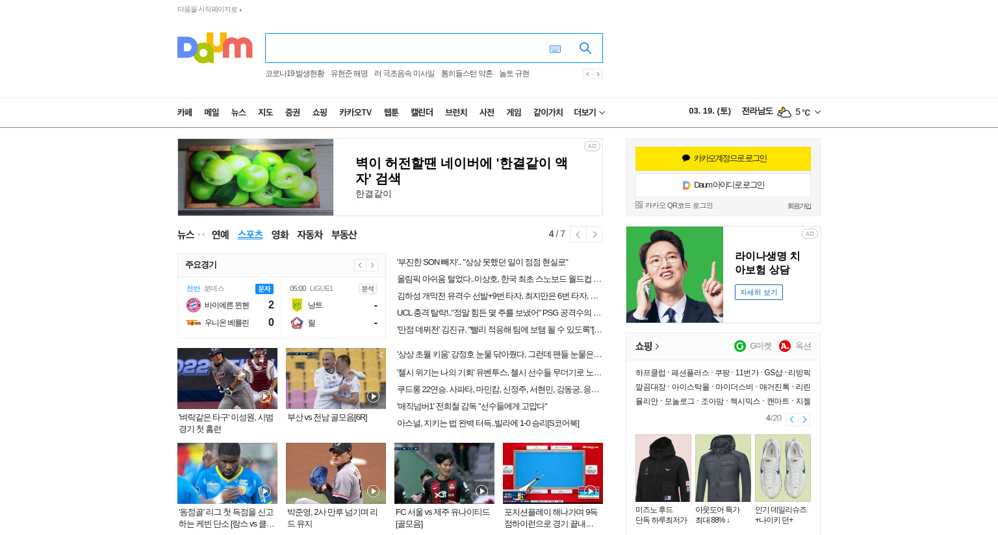Click the AD badge on apple banner
The height and width of the screenshot is (535, 998).
click(x=592, y=146)
